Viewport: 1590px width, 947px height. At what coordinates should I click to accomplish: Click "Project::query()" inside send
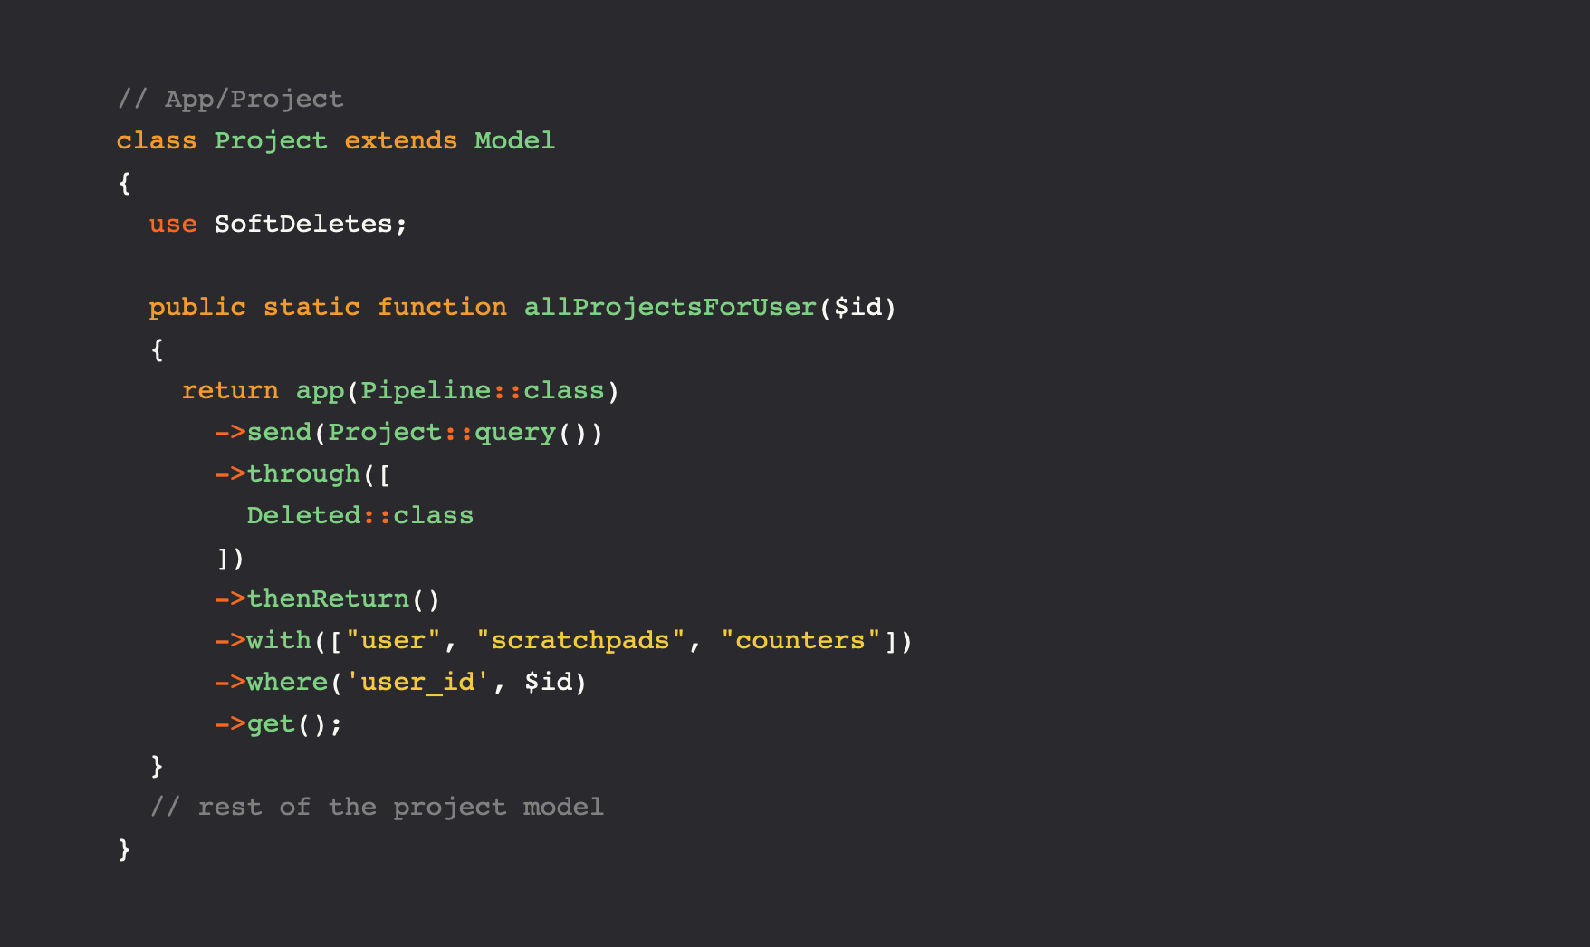pyautogui.click(x=458, y=432)
